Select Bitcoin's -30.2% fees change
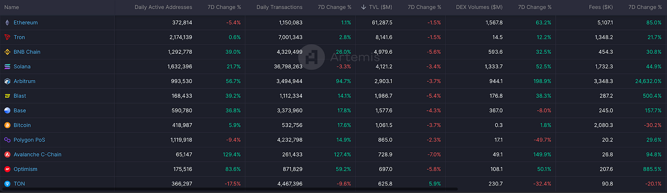The width and height of the screenshot is (667, 193). [652, 125]
